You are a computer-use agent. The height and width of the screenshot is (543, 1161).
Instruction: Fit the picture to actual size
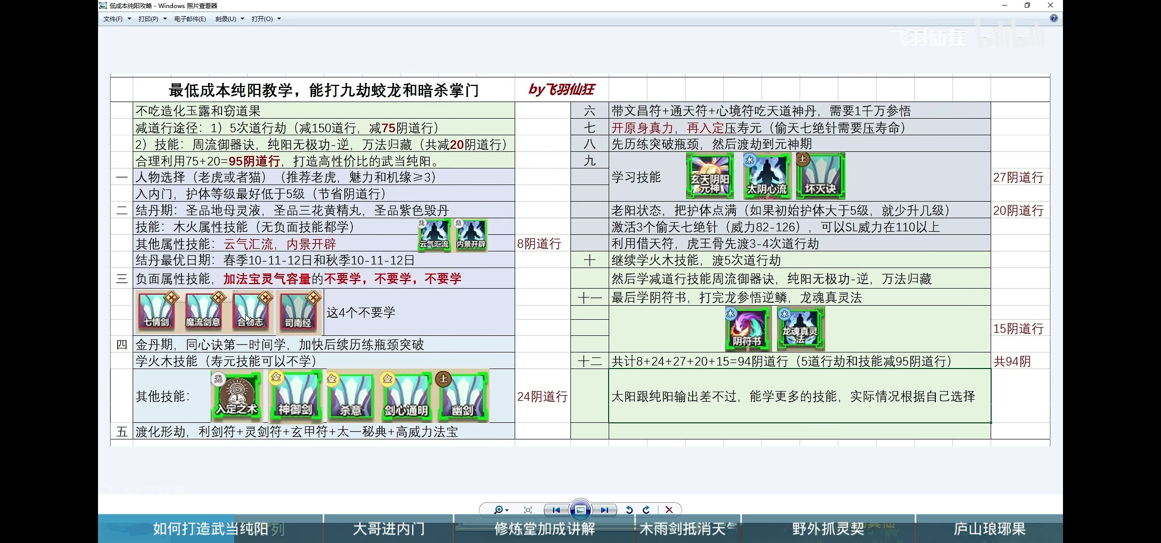pos(528,510)
